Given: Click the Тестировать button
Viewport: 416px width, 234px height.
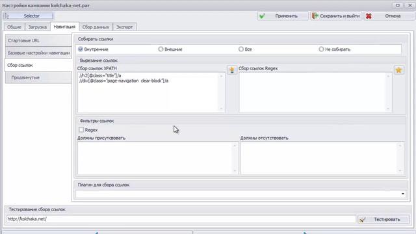Looking at the screenshot, I should pyautogui.click(x=383, y=220).
